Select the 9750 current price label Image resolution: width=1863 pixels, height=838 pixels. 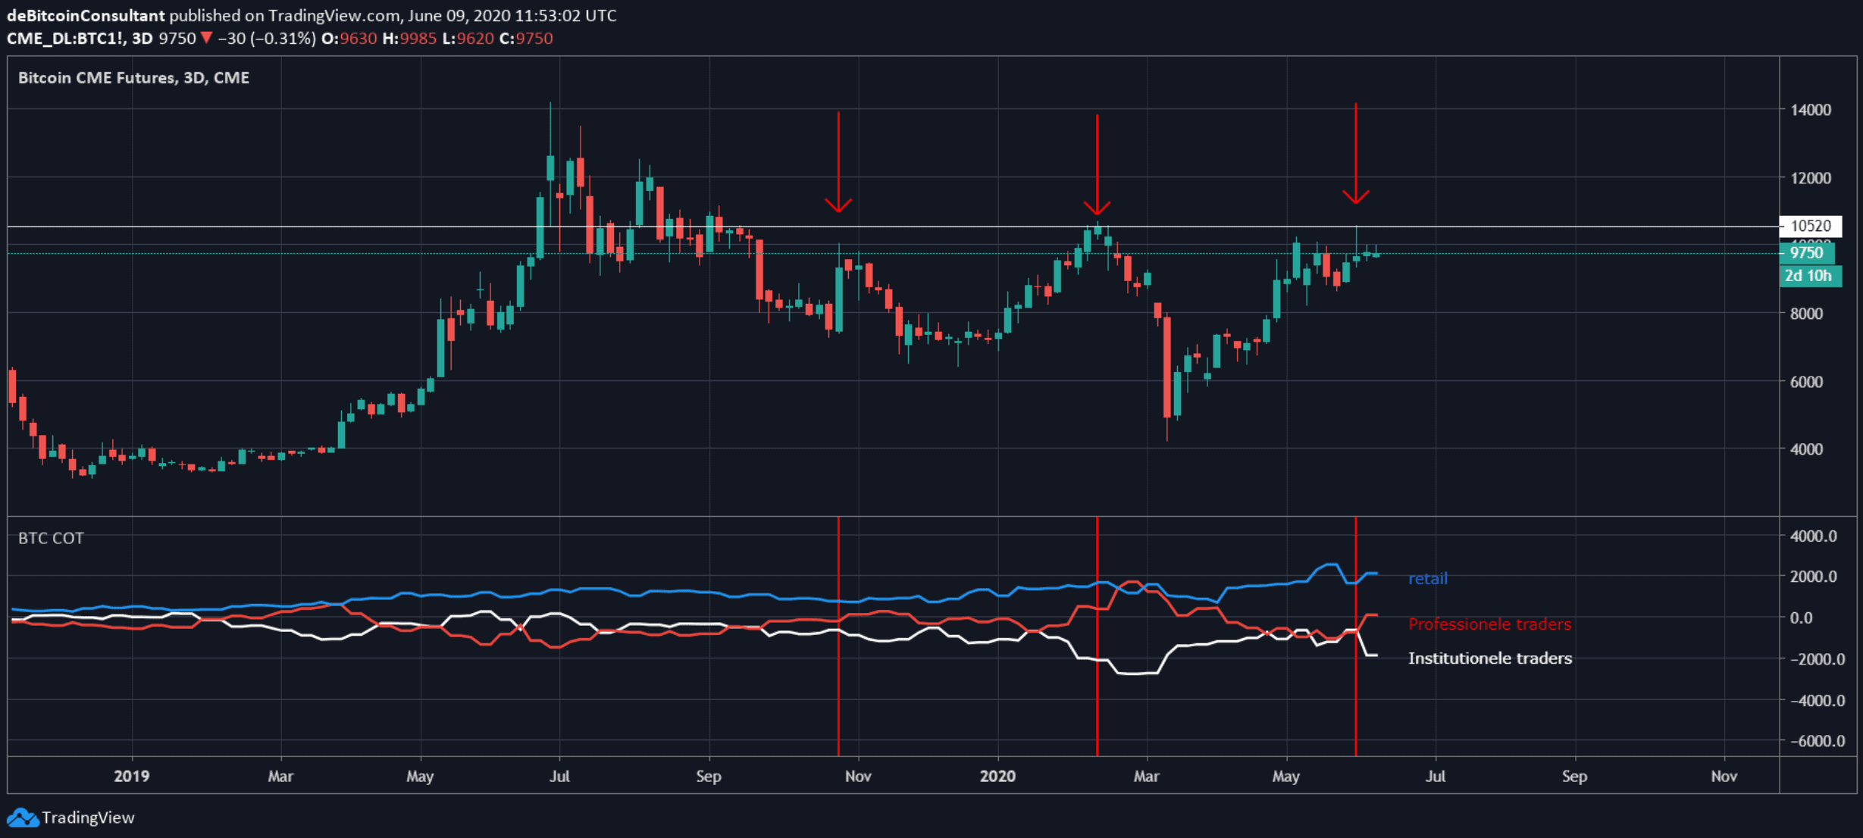(x=1807, y=253)
